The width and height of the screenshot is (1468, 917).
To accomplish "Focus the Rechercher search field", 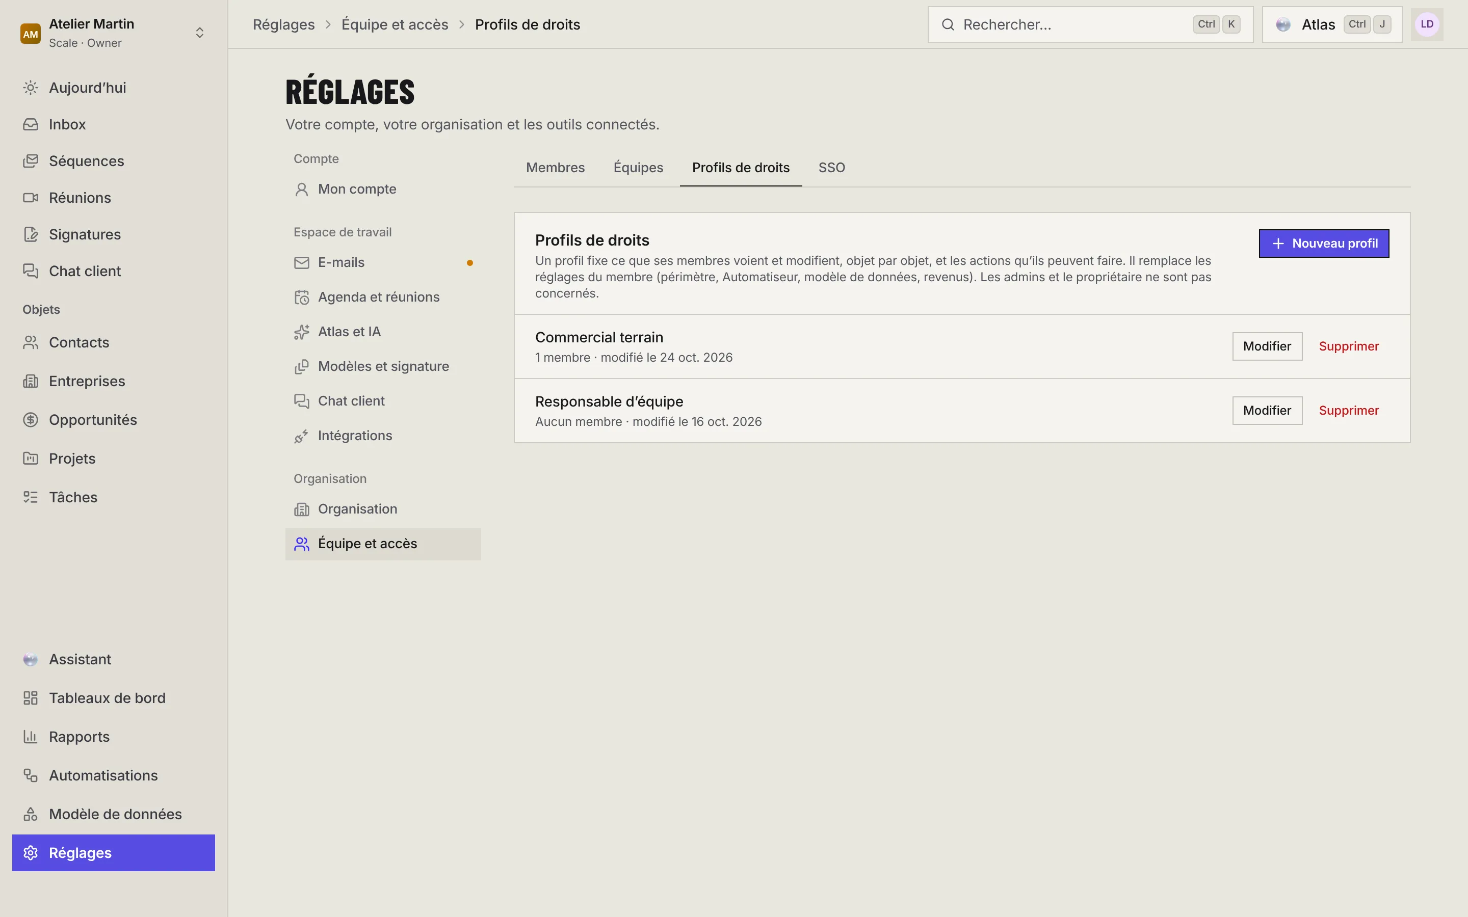I will coord(1090,25).
